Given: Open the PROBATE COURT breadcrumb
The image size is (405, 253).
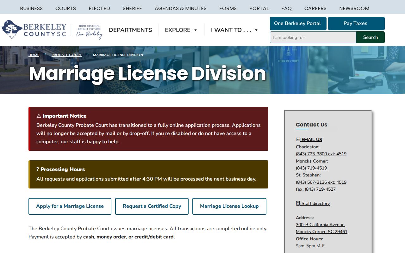Looking at the screenshot, I should [x=66, y=55].
